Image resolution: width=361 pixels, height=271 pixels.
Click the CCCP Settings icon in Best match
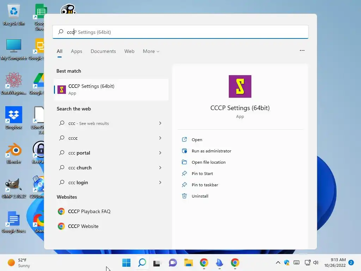coord(61,90)
